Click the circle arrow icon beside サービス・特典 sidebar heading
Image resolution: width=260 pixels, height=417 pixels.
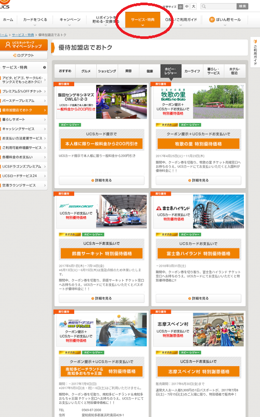[45, 67]
